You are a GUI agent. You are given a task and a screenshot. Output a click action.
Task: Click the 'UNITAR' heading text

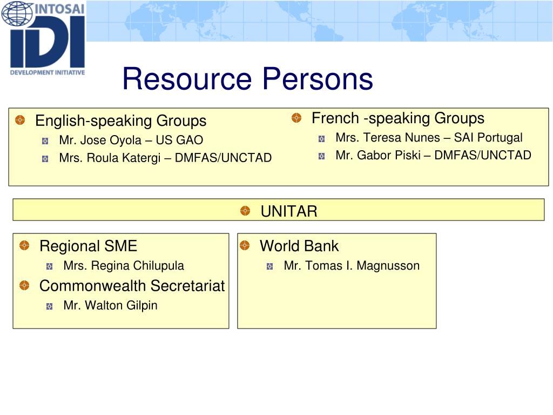click(289, 211)
